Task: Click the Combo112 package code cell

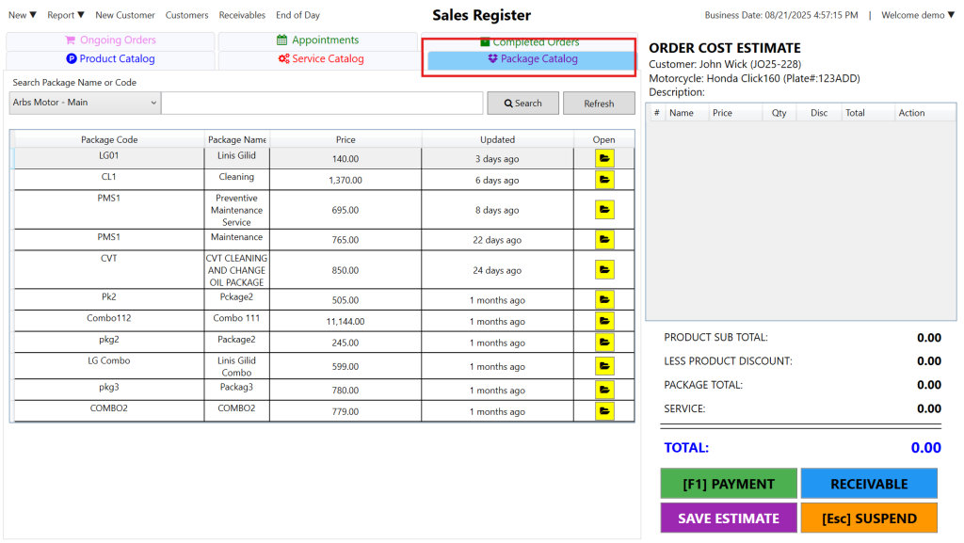Action: (109, 321)
